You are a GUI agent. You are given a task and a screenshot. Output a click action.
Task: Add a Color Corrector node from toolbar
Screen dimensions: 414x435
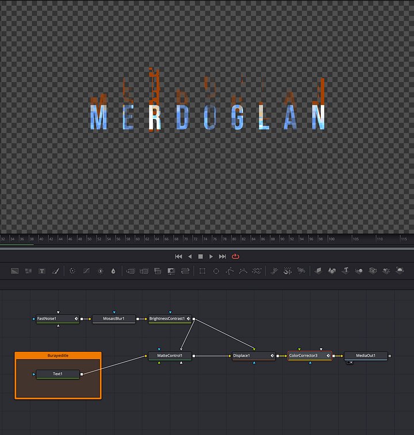point(72,271)
